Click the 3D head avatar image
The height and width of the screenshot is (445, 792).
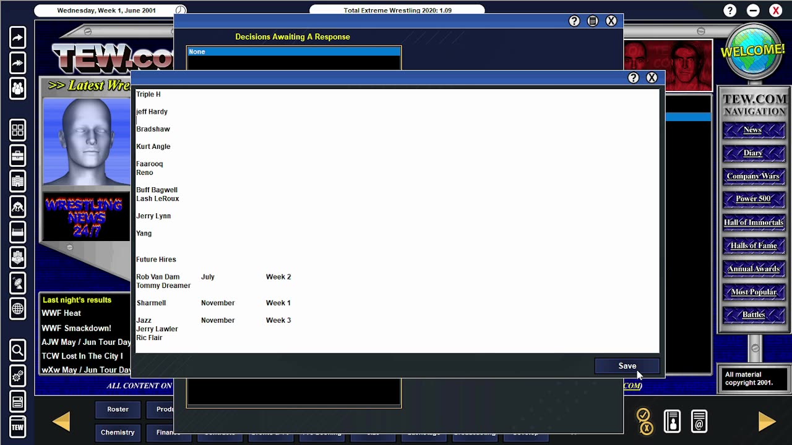87,142
